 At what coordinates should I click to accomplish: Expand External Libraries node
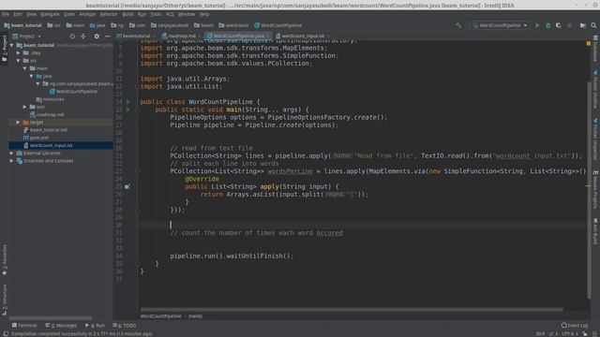[x=12, y=153]
